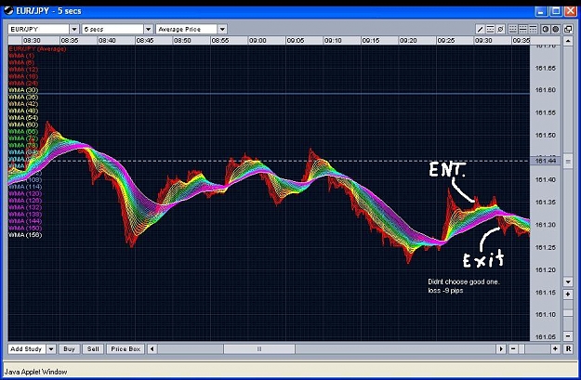Click the filled circle icon

(x=555, y=29)
